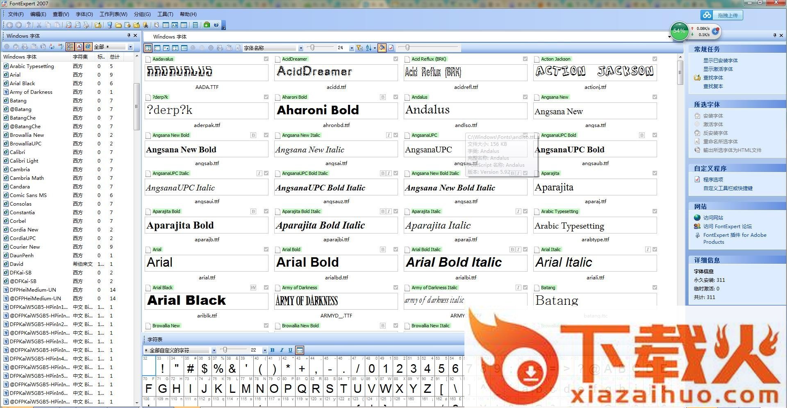Toggle checkbox for Andalus font card
787x408 pixels.
(525, 97)
